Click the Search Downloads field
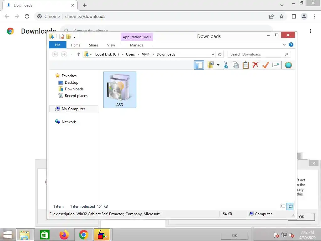Viewport: 321px width, 241px height. pyautogui.click(x=259, y=54)
